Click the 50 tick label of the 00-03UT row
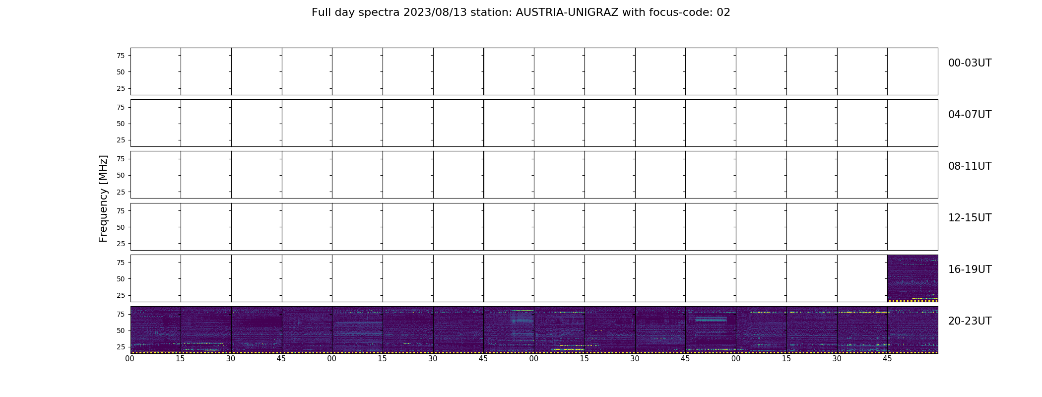Image resolution: width=1042 pixels, height=397 pixels. coord(121,72)
